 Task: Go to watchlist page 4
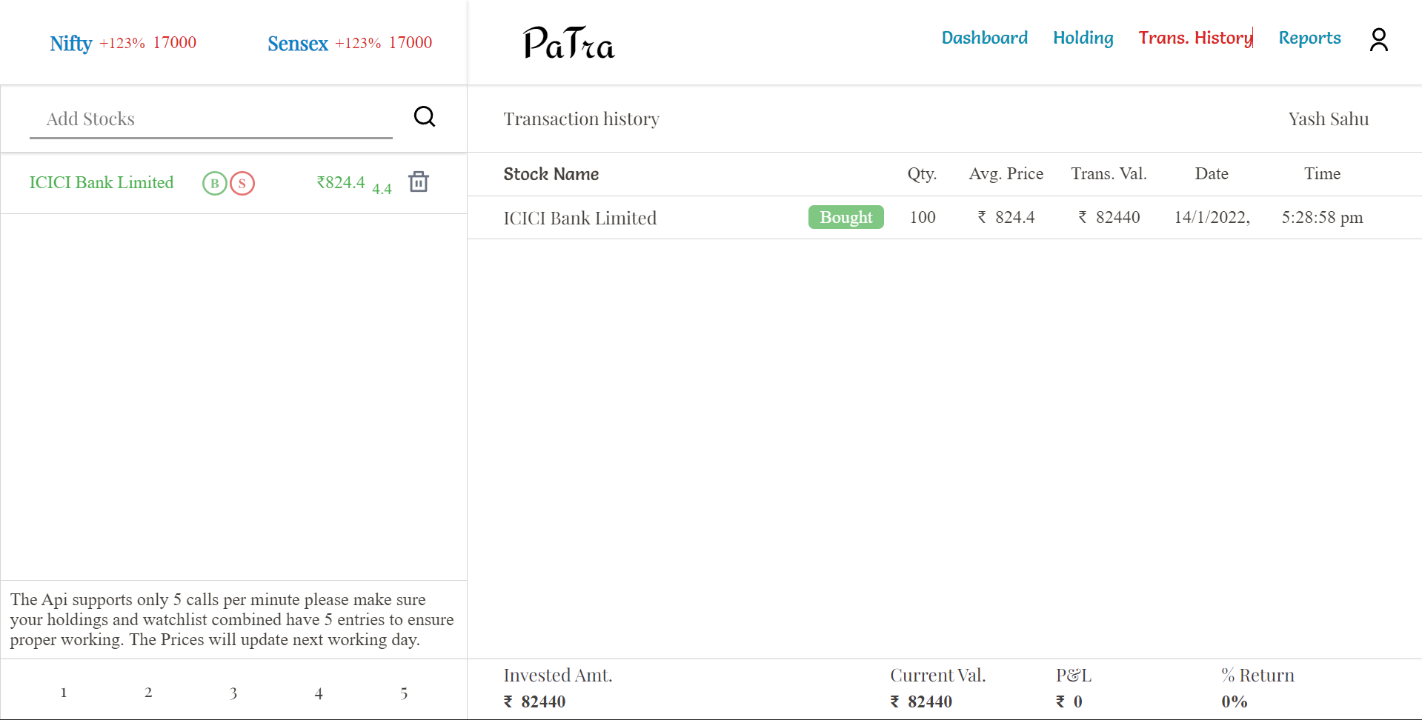pos(319,693)
